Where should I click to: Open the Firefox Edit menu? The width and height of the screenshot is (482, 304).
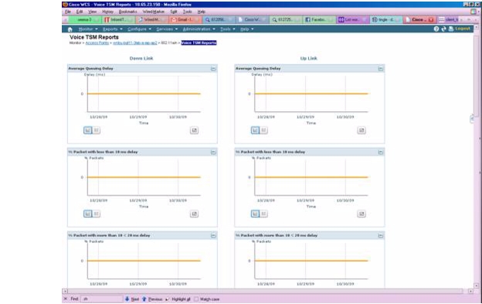click(x=80, y=12)
